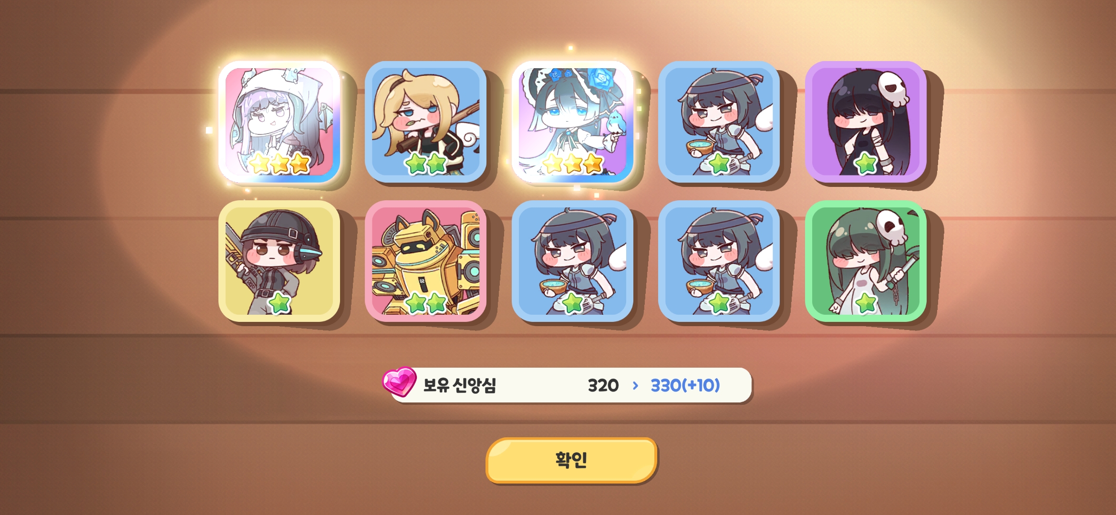Tap the green-haired girl with skull card
The width and height of the screenshot is (1116, 515).
point(866,261)
